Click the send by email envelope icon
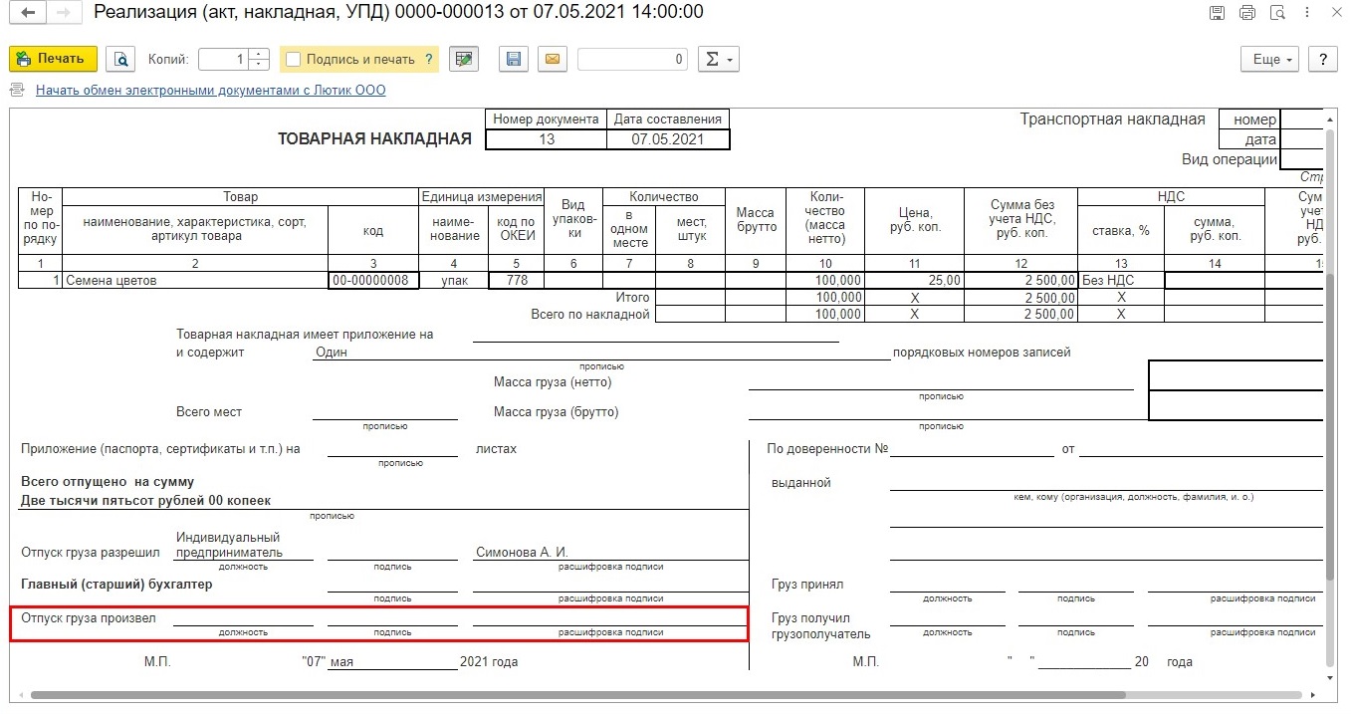The image size is (1351, 714). point(553,59)
